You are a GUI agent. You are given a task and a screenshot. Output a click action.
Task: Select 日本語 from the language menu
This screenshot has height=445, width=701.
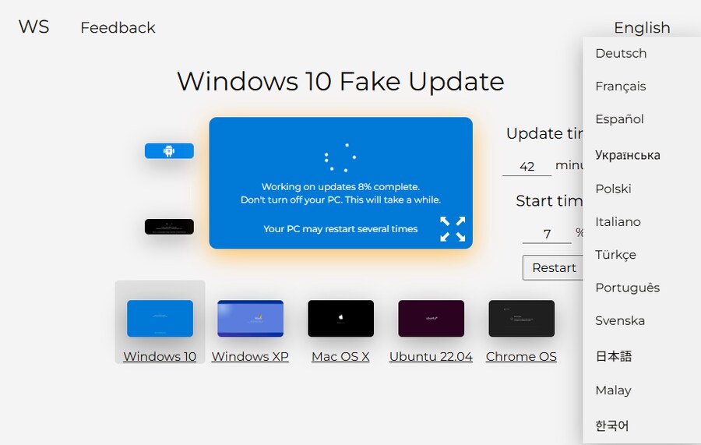click(x=613, y=356)
